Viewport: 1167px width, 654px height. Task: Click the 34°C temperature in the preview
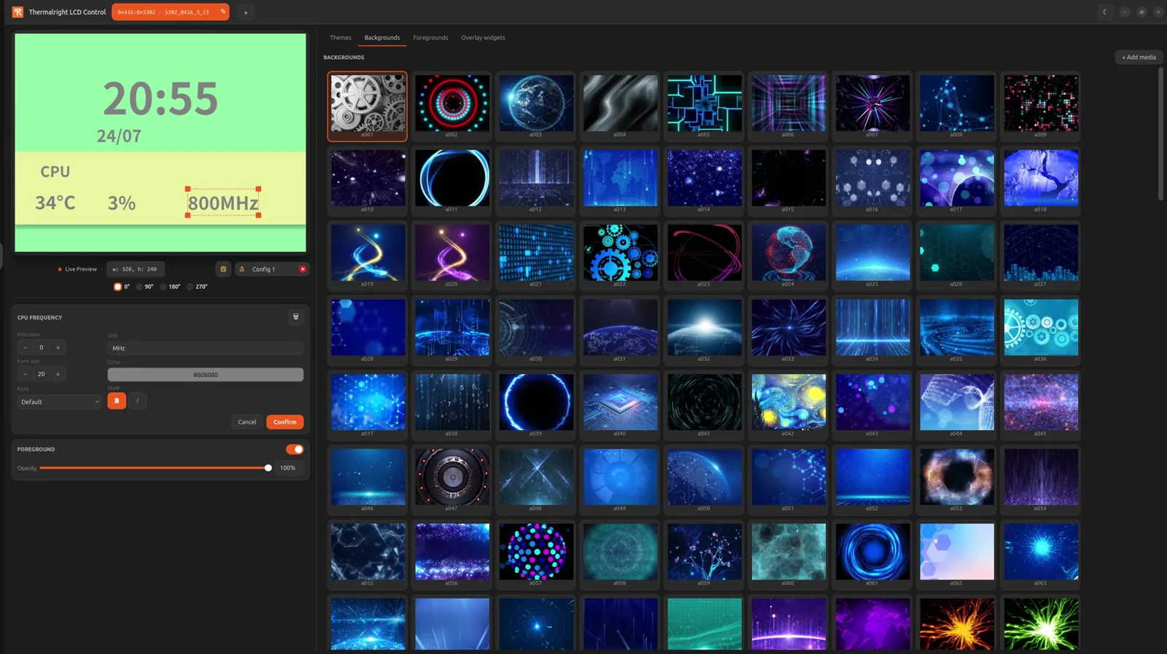pyautogui.click(x=55, y=203)
